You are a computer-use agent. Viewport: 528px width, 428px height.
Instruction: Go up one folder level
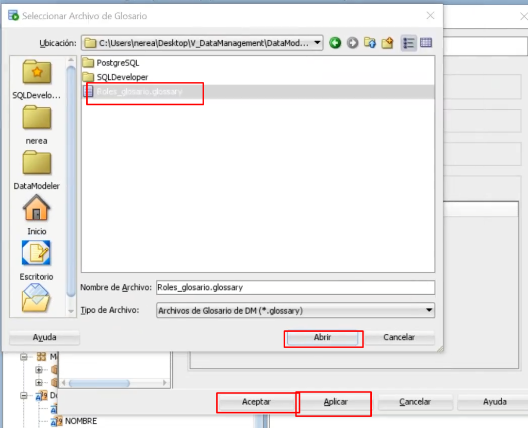(370, 43)
